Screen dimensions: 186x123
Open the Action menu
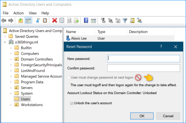coord(19,13)
